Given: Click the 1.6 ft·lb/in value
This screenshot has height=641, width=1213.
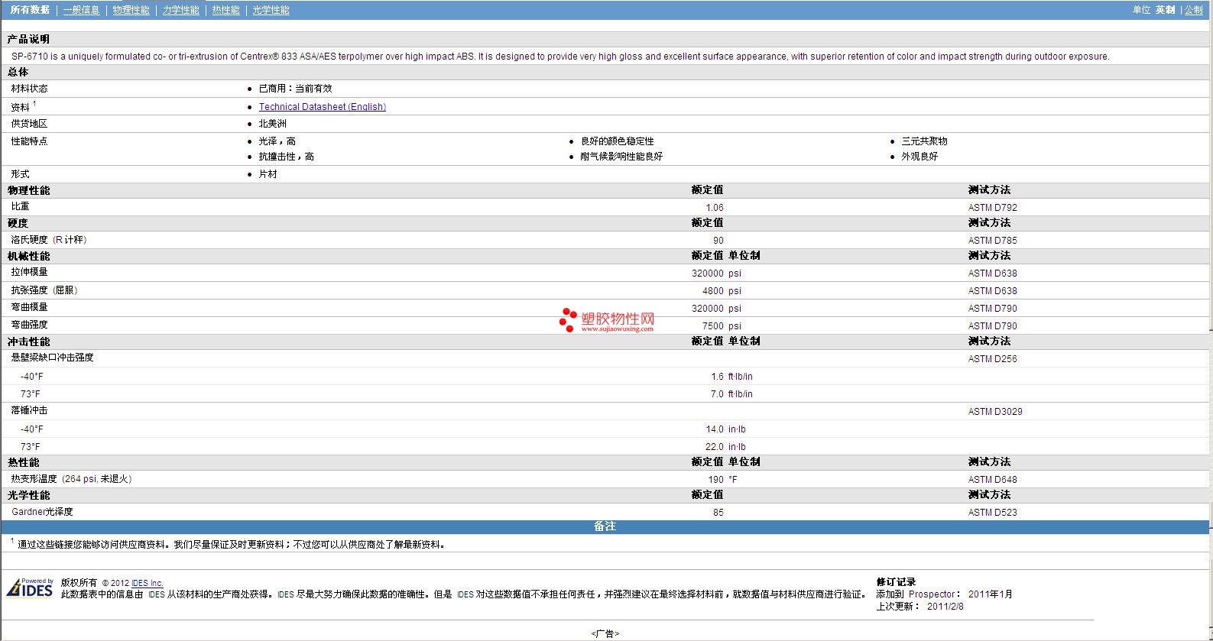Looking at the screenshot, I should [x=731, y=377].
